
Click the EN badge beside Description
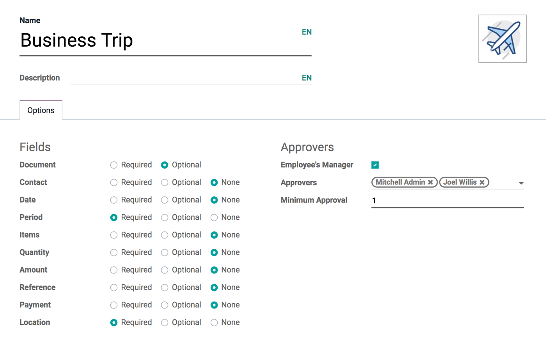pyautogui.click(x=307, y=78)
